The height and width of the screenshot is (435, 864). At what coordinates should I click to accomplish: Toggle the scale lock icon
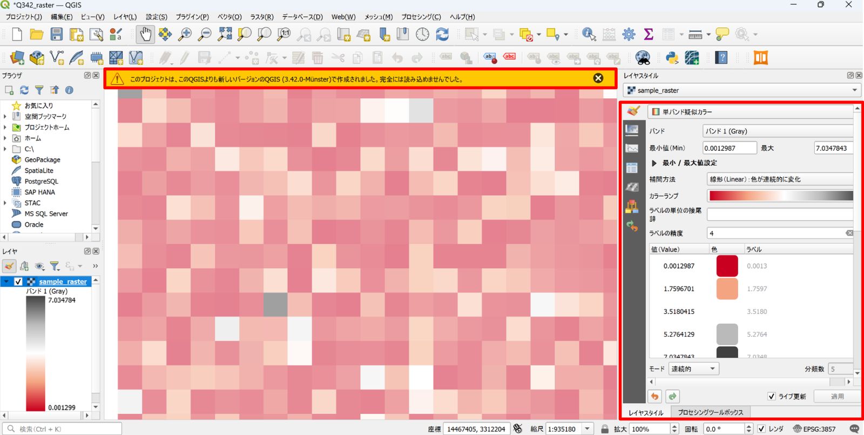605,429
